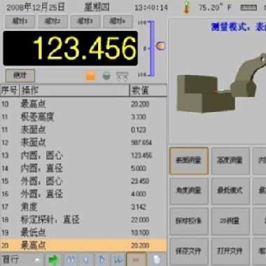The width and height of the screenshot is (266, 266).
Task: Click the value 3.142
Action: [139, 206]
